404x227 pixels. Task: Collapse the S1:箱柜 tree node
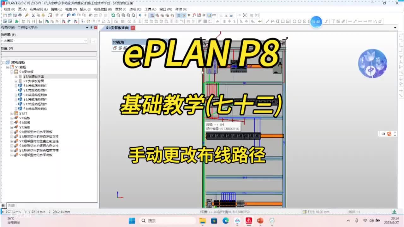tap(8, 67)
